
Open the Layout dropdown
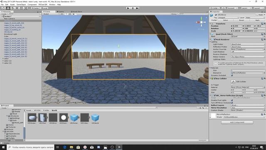[x=259, y=8]
